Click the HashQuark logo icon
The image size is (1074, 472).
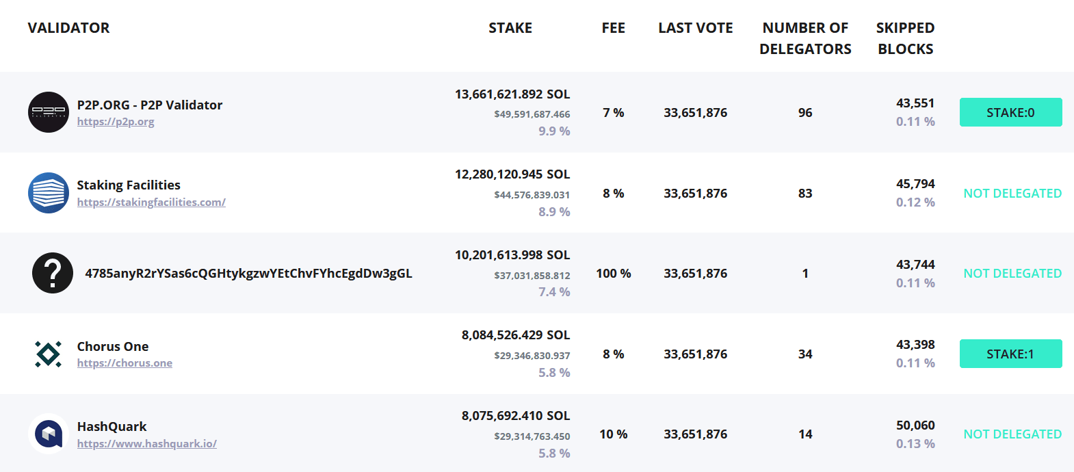pyautogui.click(x=49, y=434)
